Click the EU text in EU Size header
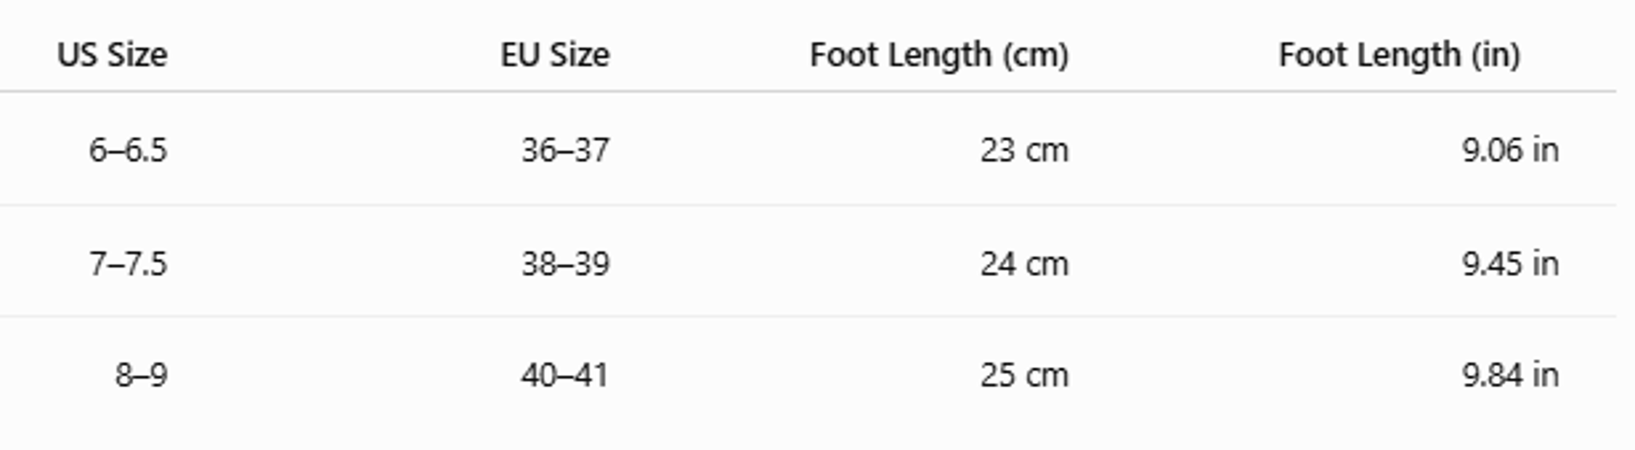The width and height of the screenshot is (1635, 450). pyautogui.click(x=520, y=55)
